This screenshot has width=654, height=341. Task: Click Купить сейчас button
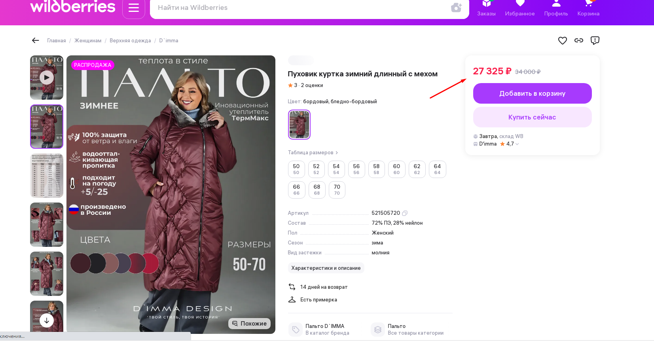tap(532, 117)
